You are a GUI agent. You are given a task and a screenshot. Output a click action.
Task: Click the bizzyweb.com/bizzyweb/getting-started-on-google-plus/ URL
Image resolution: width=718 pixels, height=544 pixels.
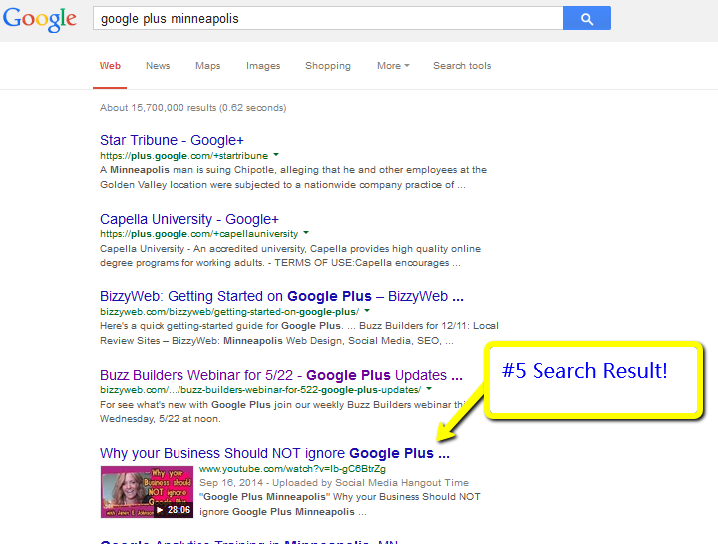tap(229, 312)
